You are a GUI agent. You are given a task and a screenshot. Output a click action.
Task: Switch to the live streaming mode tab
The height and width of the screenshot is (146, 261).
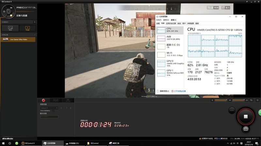pos(55,100)
